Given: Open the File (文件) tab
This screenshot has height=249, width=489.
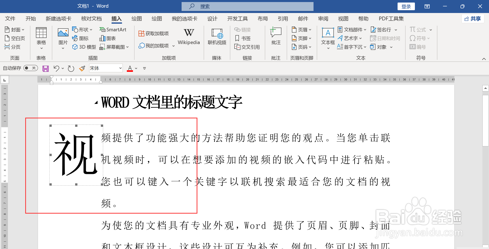Looking at the screenshot, I should [x=10, y=19].
